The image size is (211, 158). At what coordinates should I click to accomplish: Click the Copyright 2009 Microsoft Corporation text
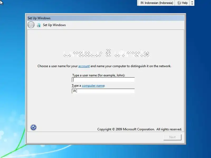(140, 129)
